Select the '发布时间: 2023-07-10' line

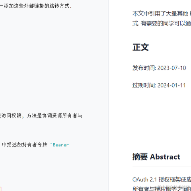click(159, 68)
